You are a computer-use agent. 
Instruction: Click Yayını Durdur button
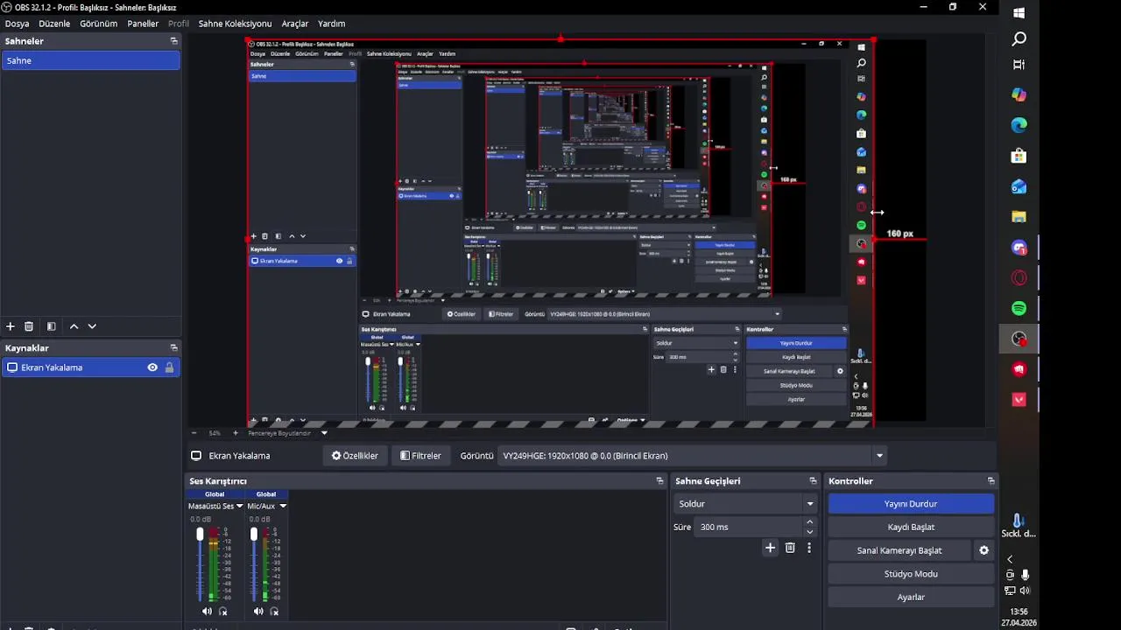pyautogui.click(x=911, y=504)
